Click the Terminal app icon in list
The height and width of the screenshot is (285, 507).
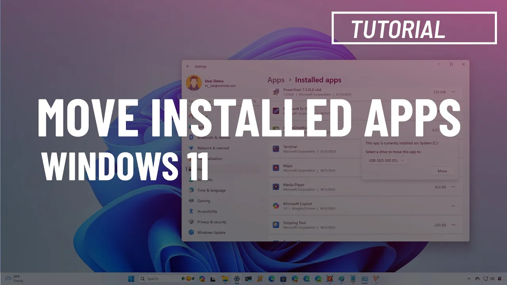[276, 149]
